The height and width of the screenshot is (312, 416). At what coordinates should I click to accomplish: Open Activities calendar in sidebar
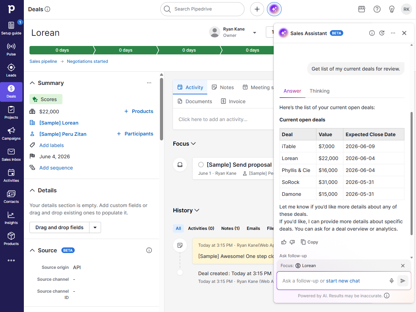click(x=11, y=175)
